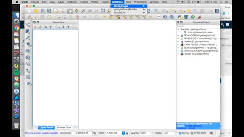Click the Filter Legend funnel icon in Layers Panel
The width and height of the screenshot is (244, 137).
[51, 27]
